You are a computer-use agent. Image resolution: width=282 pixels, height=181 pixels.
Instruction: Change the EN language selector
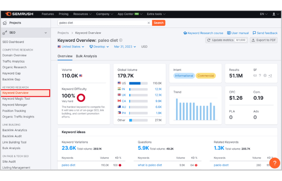click(263, 14)
